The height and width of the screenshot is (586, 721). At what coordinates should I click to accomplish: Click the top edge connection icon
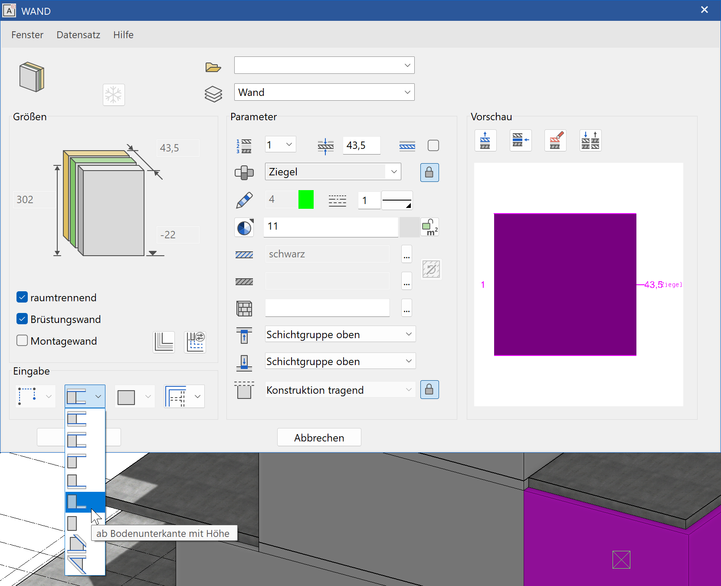(x=244, y=335)
